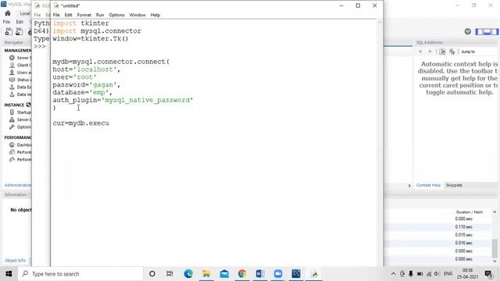Click 0.015 sec duration cell
Screen dimensions: 500x281
coord(463,235)
